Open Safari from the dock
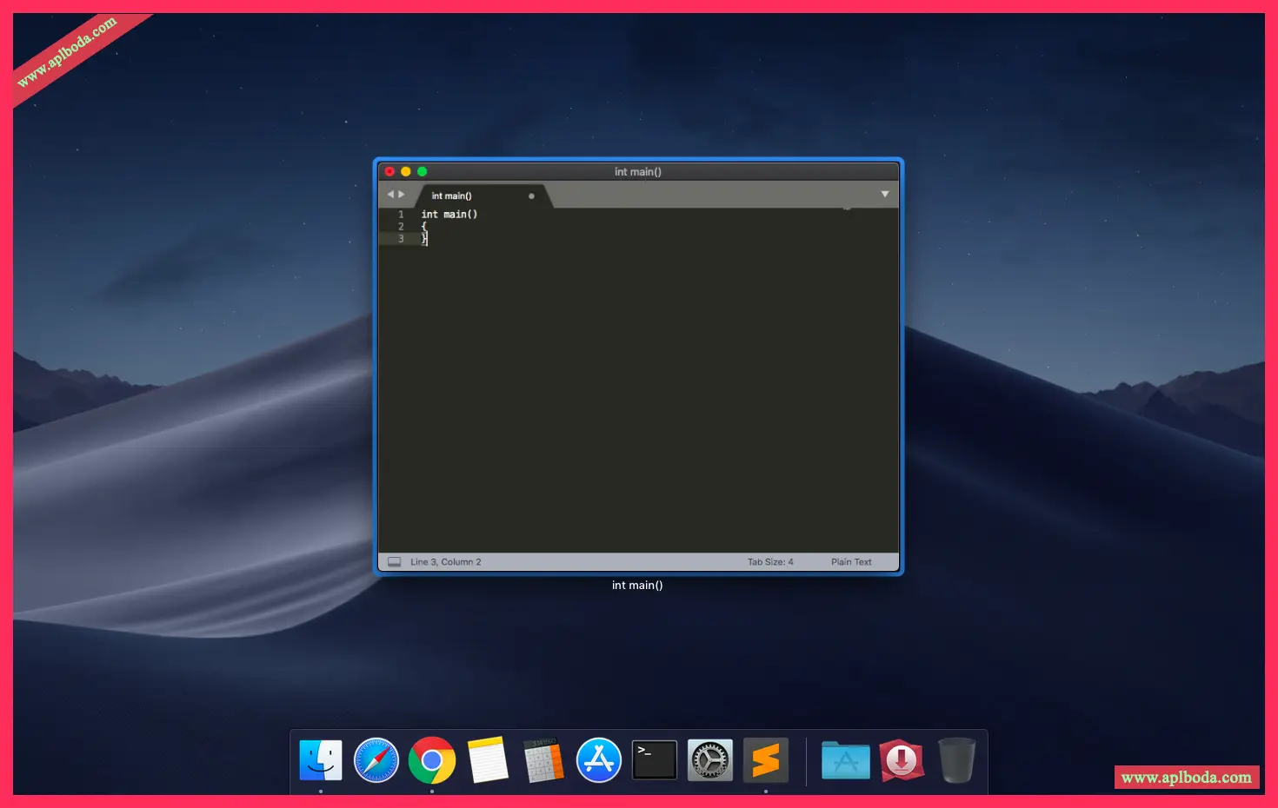The height and width of the screenshot is (808, 1278). tap(376, 761)
